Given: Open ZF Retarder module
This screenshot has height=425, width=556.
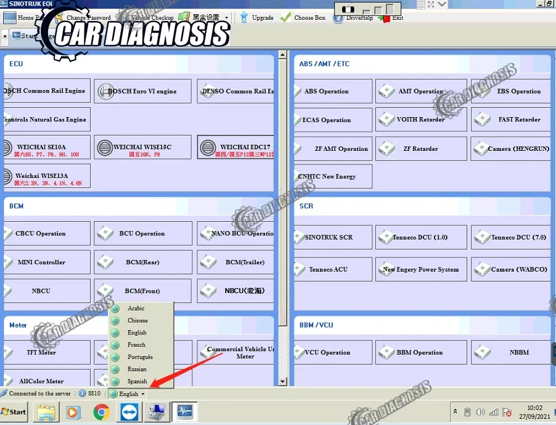Looking at the screenshot, I should [x=421, y=149].
